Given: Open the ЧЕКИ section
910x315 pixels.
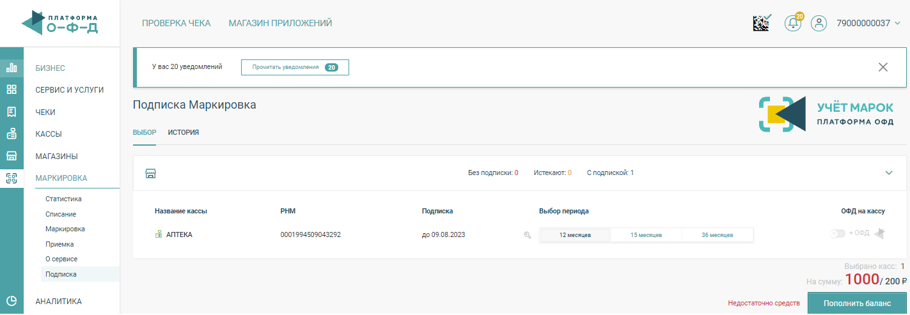Looking at the screenshot, I should (x=45, y=112).
